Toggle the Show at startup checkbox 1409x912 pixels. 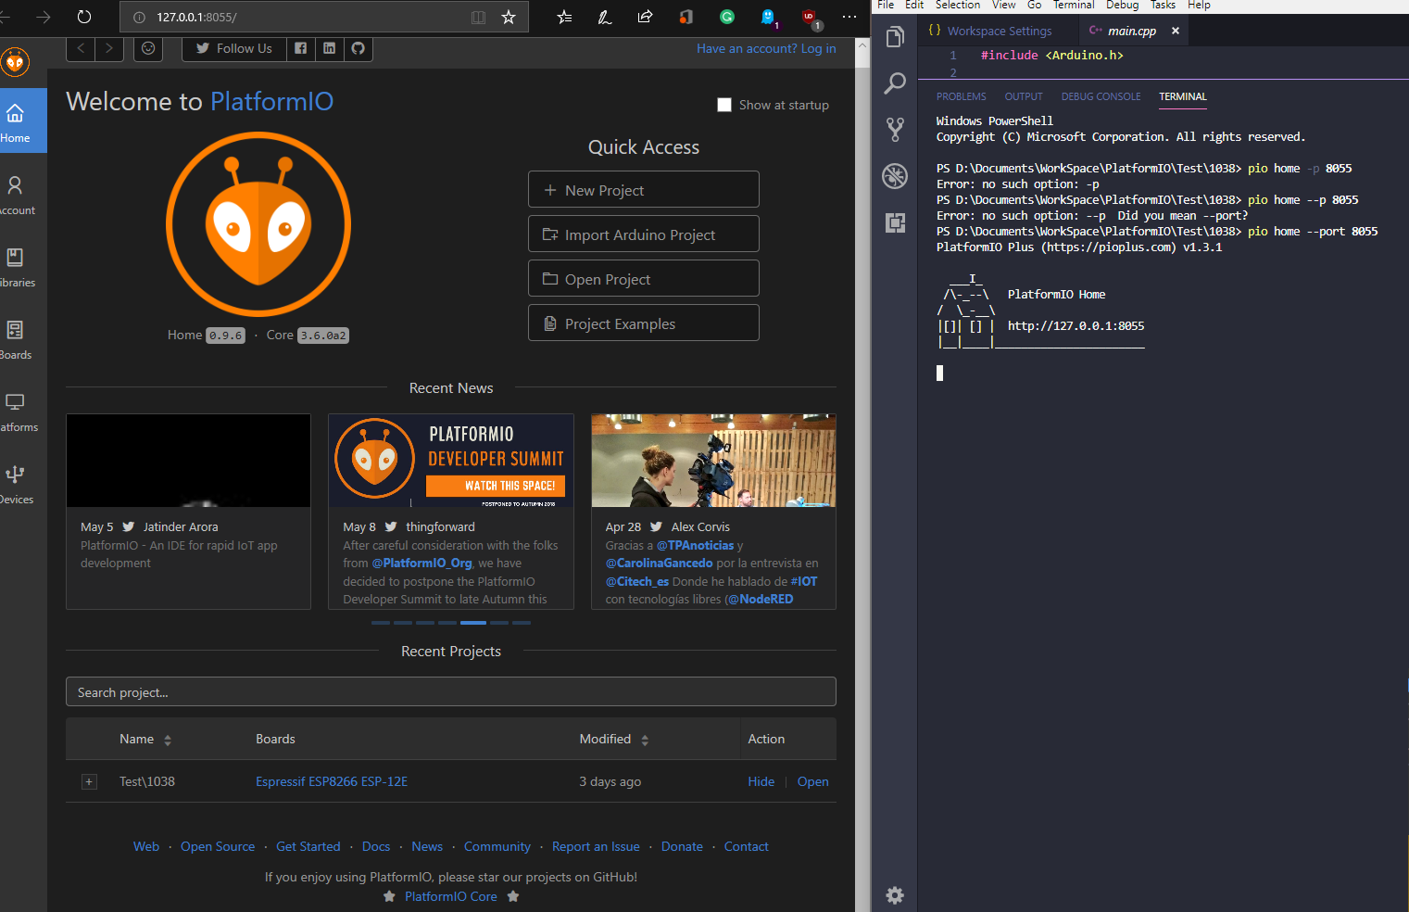pyautogui.click(x=724, y=105)
